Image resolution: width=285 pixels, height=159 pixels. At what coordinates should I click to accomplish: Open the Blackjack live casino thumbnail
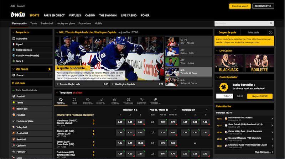pyautogui.click(x=228, y=63)
